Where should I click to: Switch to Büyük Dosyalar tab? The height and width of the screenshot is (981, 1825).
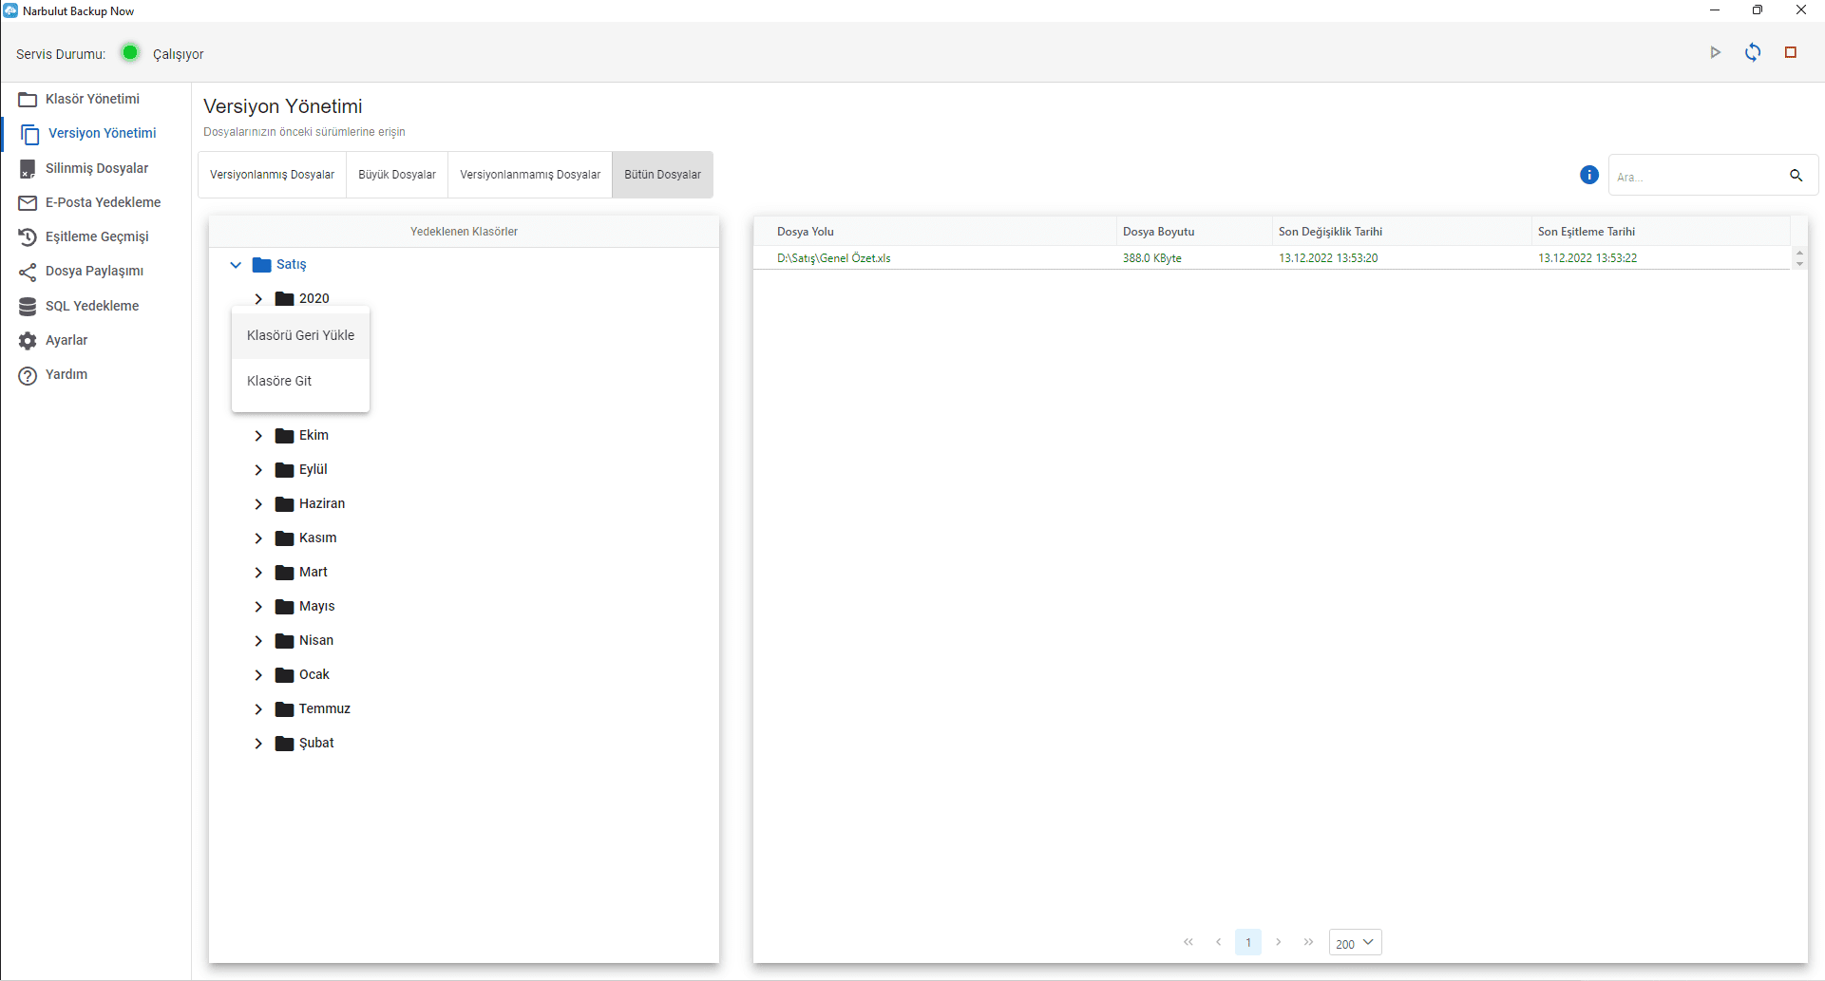coord(397,175)
